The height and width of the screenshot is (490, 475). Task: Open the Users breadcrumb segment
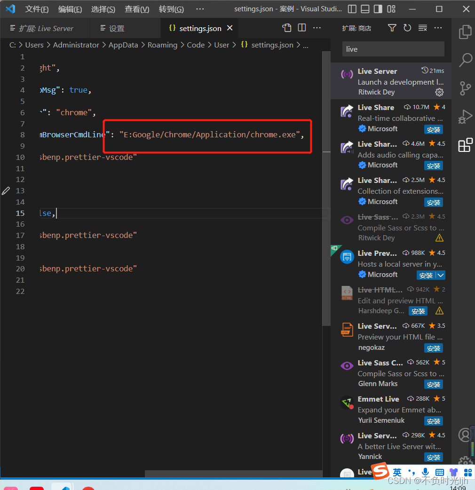click(34, 45)
